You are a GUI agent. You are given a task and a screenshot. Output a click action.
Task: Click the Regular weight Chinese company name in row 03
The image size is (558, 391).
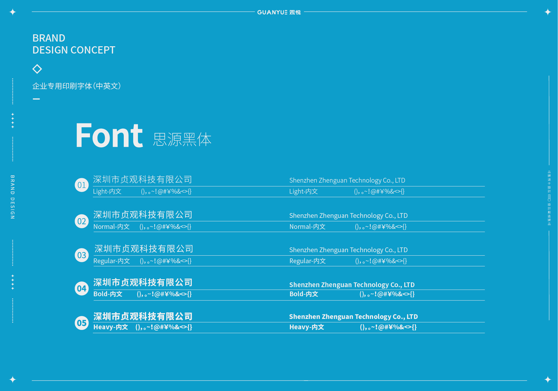click(144, 249)
